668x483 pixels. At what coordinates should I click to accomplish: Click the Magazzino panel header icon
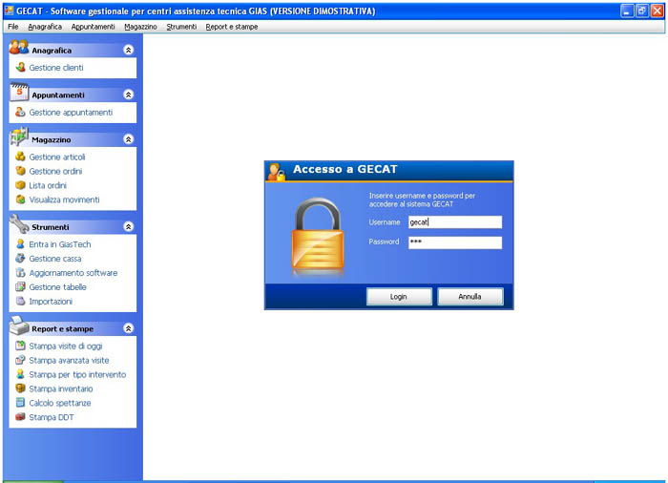[x=19, y=136]
